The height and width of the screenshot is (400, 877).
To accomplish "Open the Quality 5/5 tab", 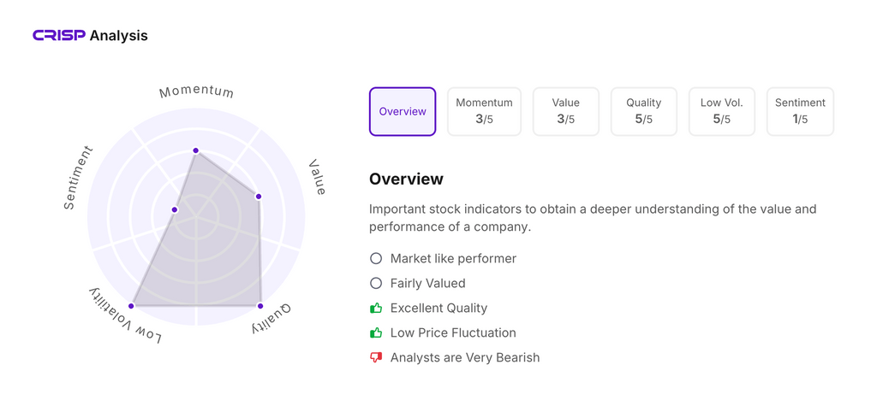I will (643, 111).
